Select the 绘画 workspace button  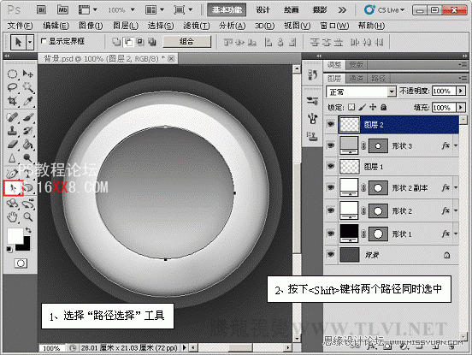(291, 10)
